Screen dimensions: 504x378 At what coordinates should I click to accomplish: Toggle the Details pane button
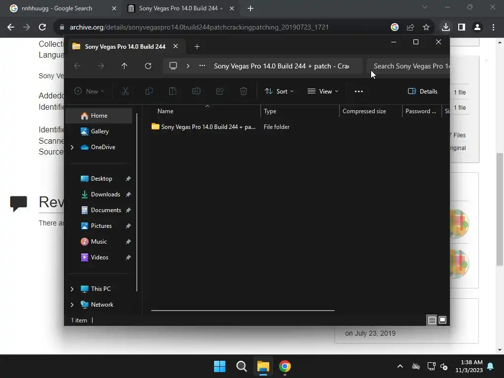422,92
